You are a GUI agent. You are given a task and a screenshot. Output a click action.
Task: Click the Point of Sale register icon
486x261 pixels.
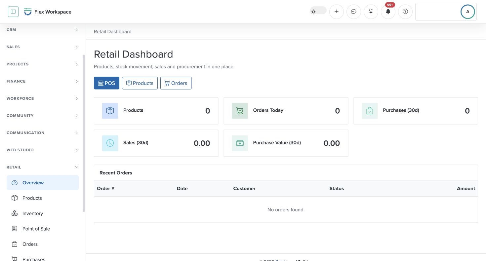point(15,229)
